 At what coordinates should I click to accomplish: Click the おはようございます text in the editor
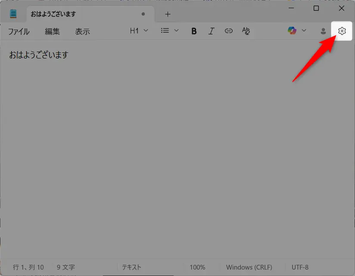click(39, 55)
